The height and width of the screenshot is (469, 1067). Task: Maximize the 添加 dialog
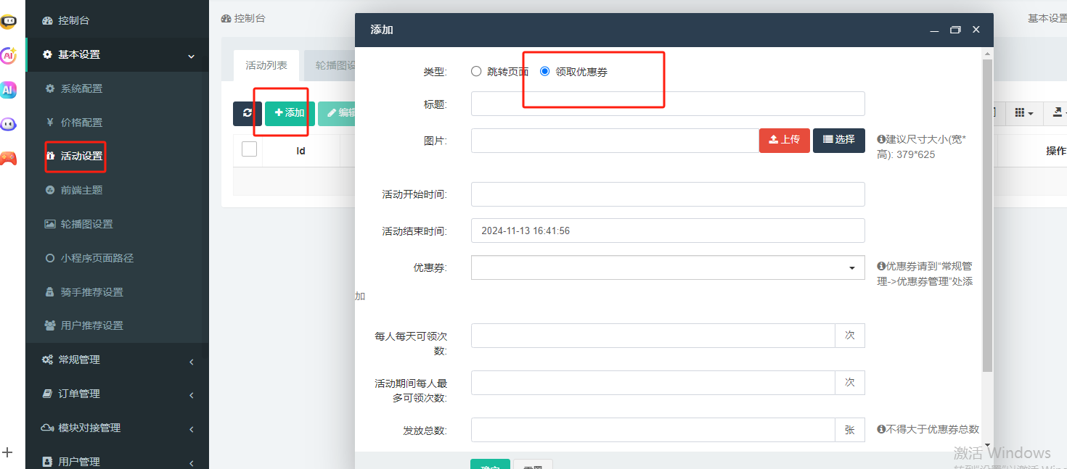tap(955, 30)
